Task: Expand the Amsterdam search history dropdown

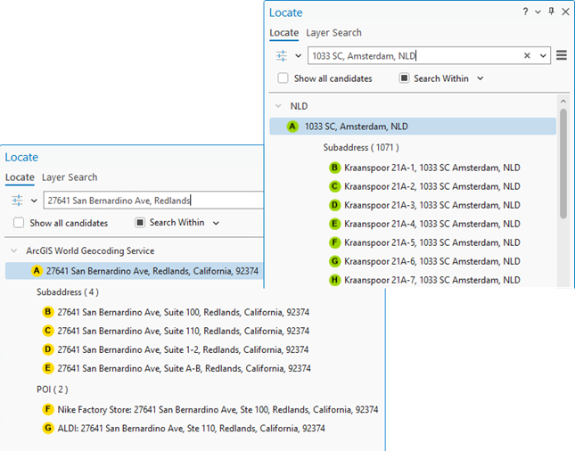Action: click(543, 55)
